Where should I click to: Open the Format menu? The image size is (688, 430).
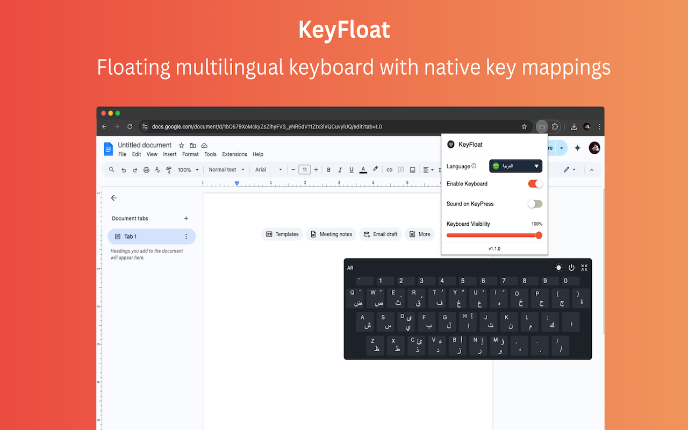[x=190, y=154]
